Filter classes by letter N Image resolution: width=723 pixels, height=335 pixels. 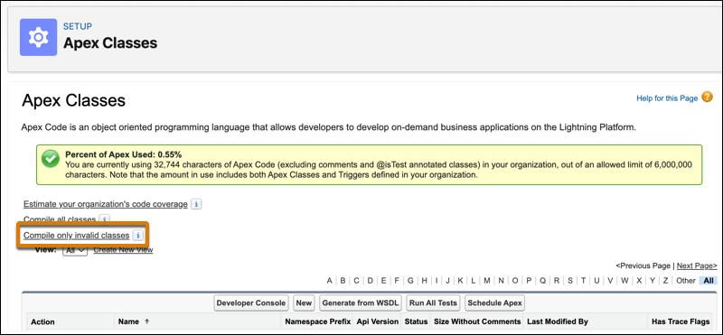pos(502,281)
